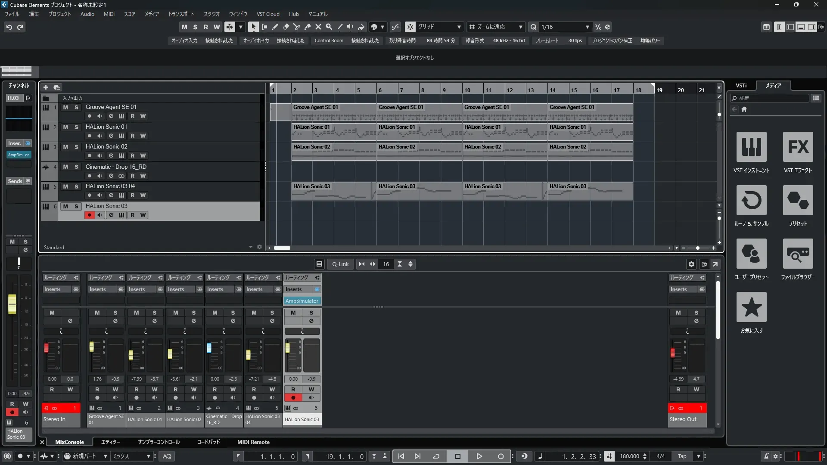Click the Q-Link button in the mixer

(x=340, y=264)
